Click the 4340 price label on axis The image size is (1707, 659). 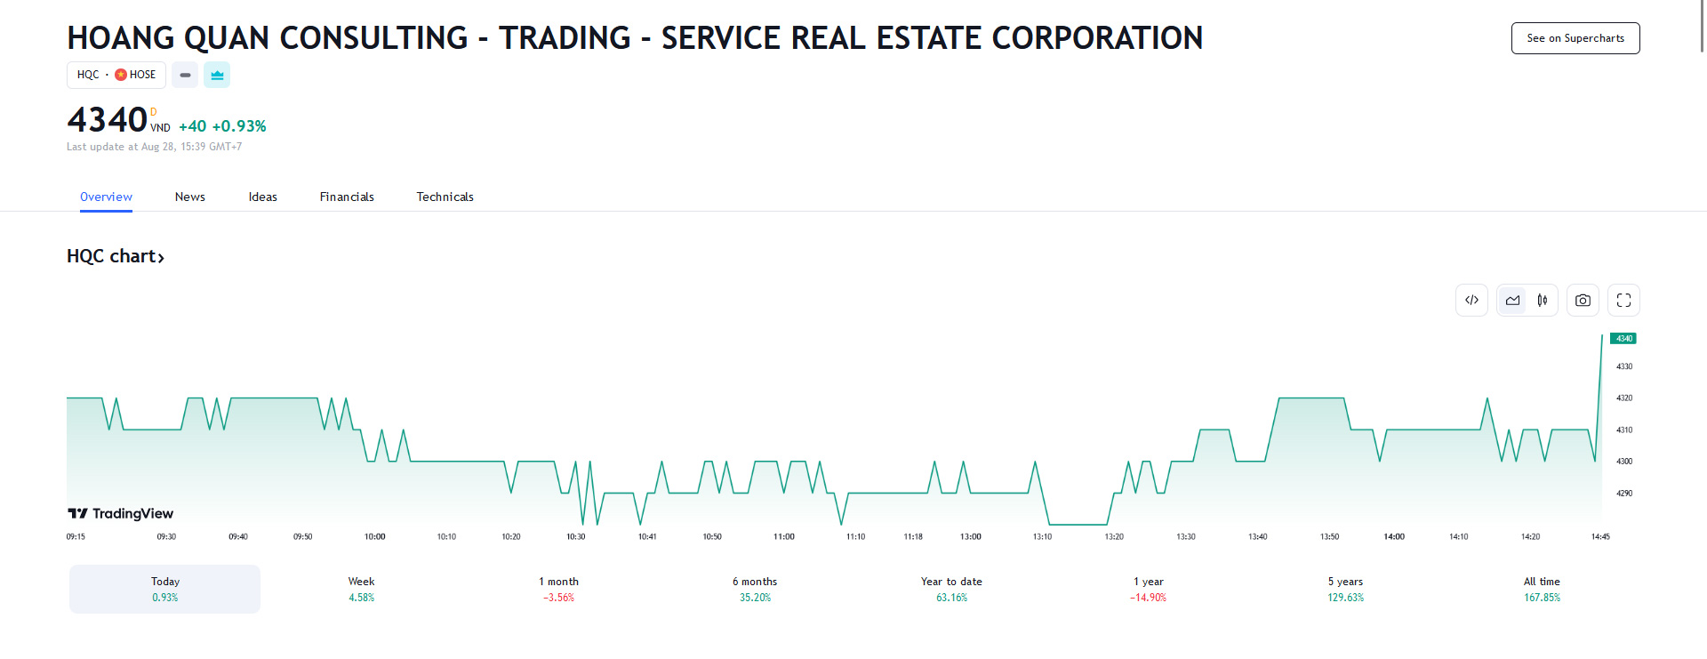(1623, 338)
